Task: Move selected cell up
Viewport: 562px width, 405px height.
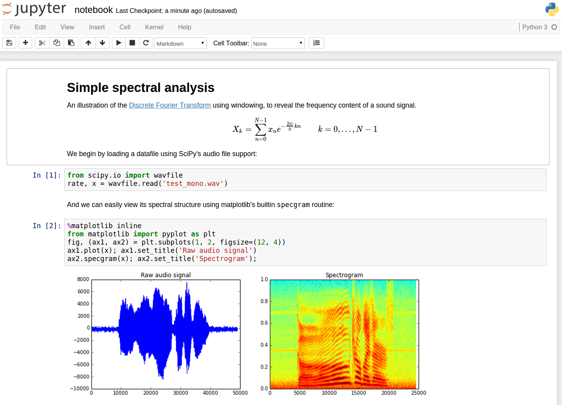Action: [x=88, y=43]
